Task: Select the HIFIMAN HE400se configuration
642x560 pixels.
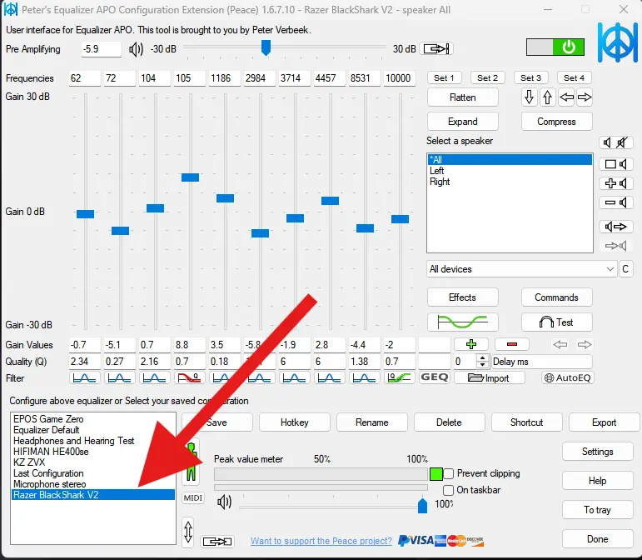Action: click(93, 452)
